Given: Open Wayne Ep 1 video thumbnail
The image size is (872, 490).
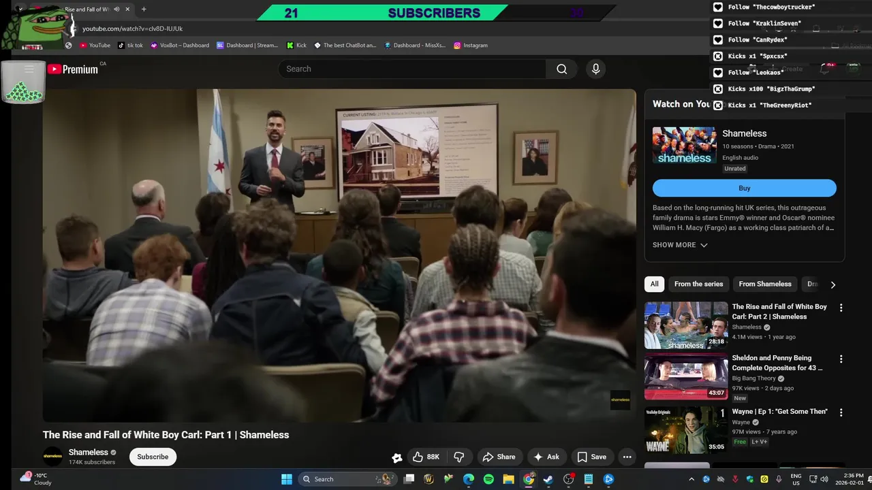Looking at the screenshot, I should coord(686,430).
